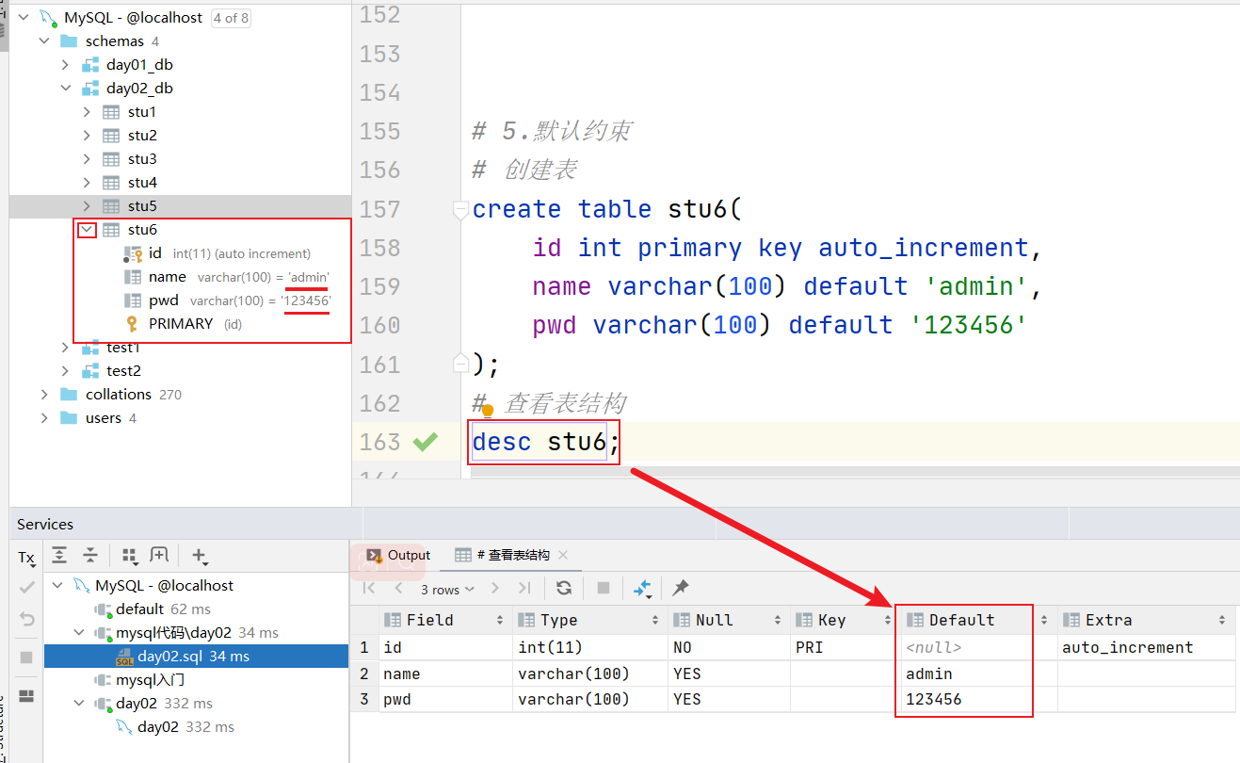Go to previous page of results
The height and width of the screenshot is (763, 1240).
tap(398, 588)
